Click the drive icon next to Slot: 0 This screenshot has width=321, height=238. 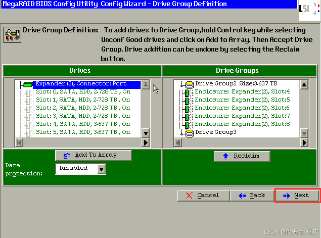(29, 93)
